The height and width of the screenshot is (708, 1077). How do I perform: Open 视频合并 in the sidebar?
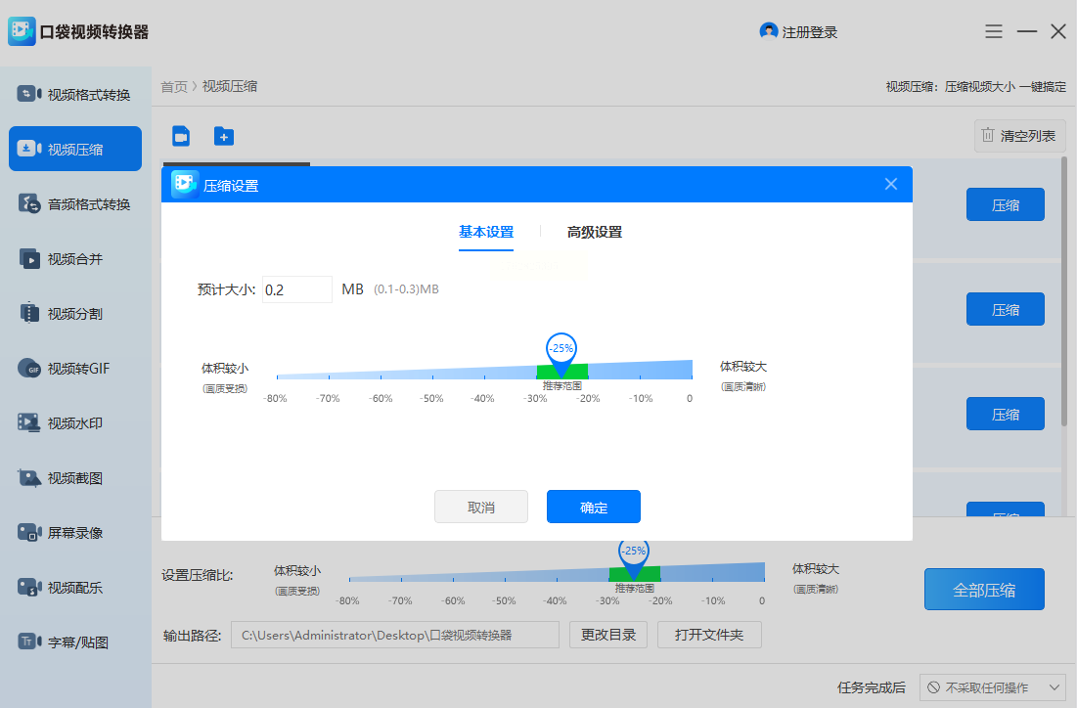coord(75,259)
